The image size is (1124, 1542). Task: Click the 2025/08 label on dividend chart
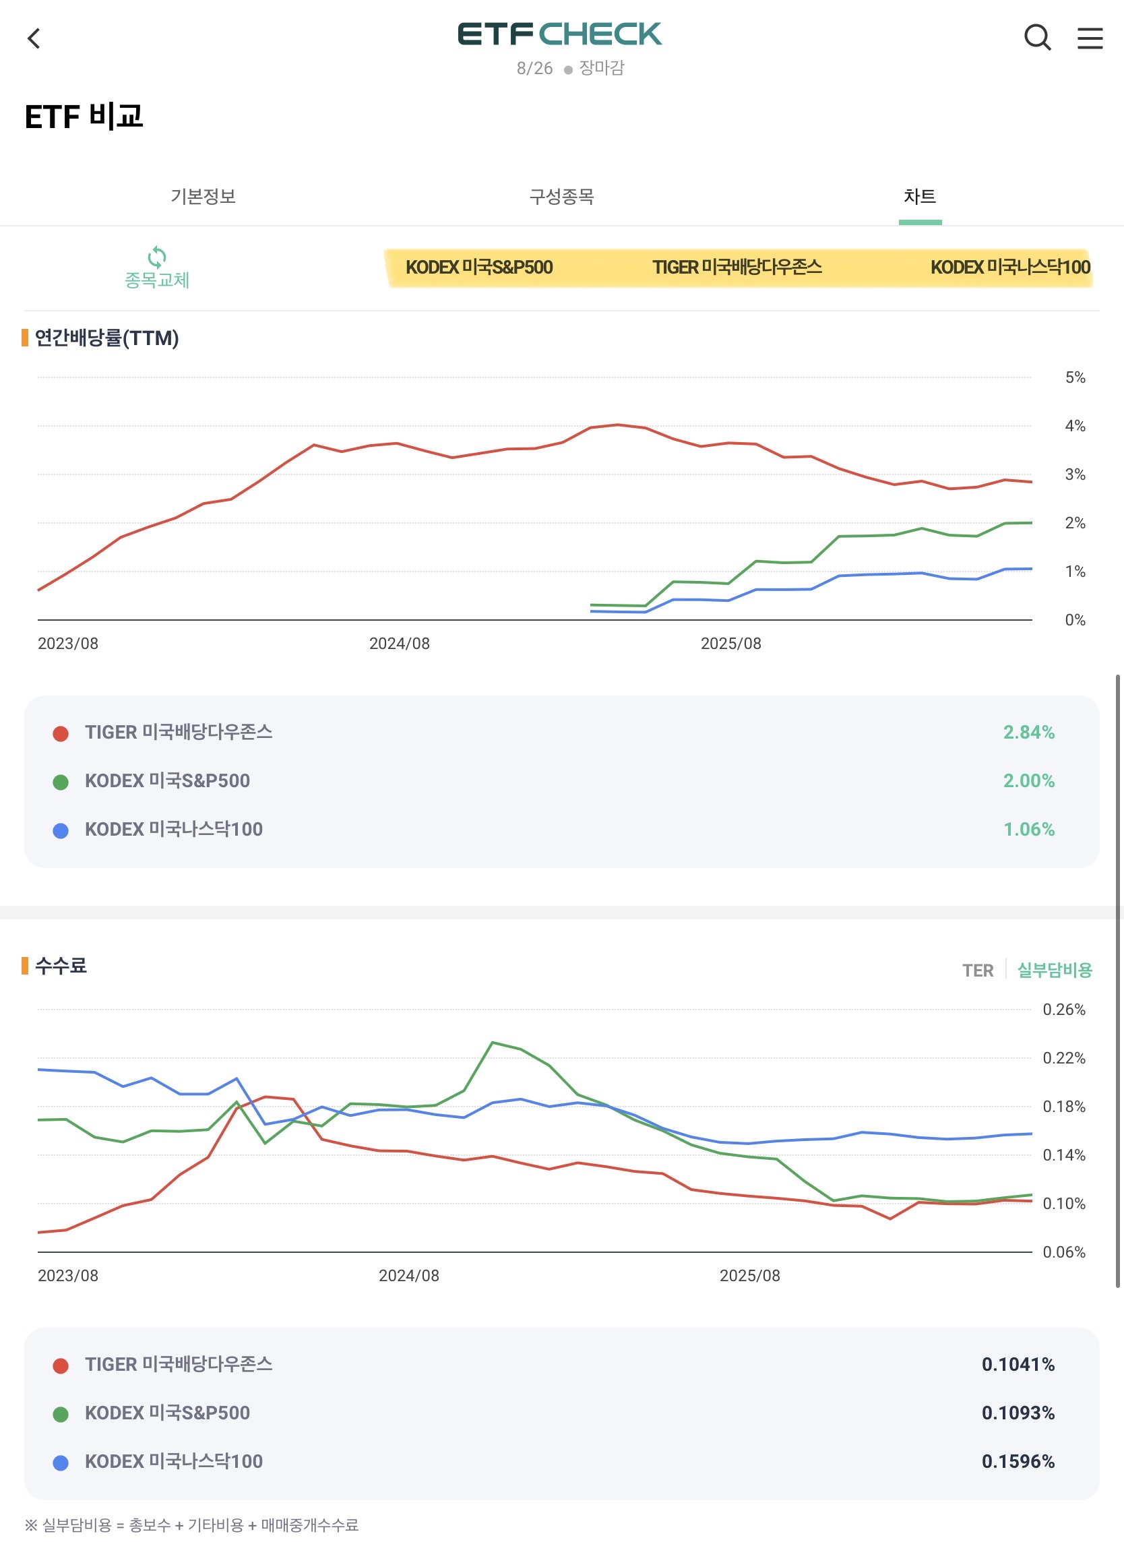(730, 644)
